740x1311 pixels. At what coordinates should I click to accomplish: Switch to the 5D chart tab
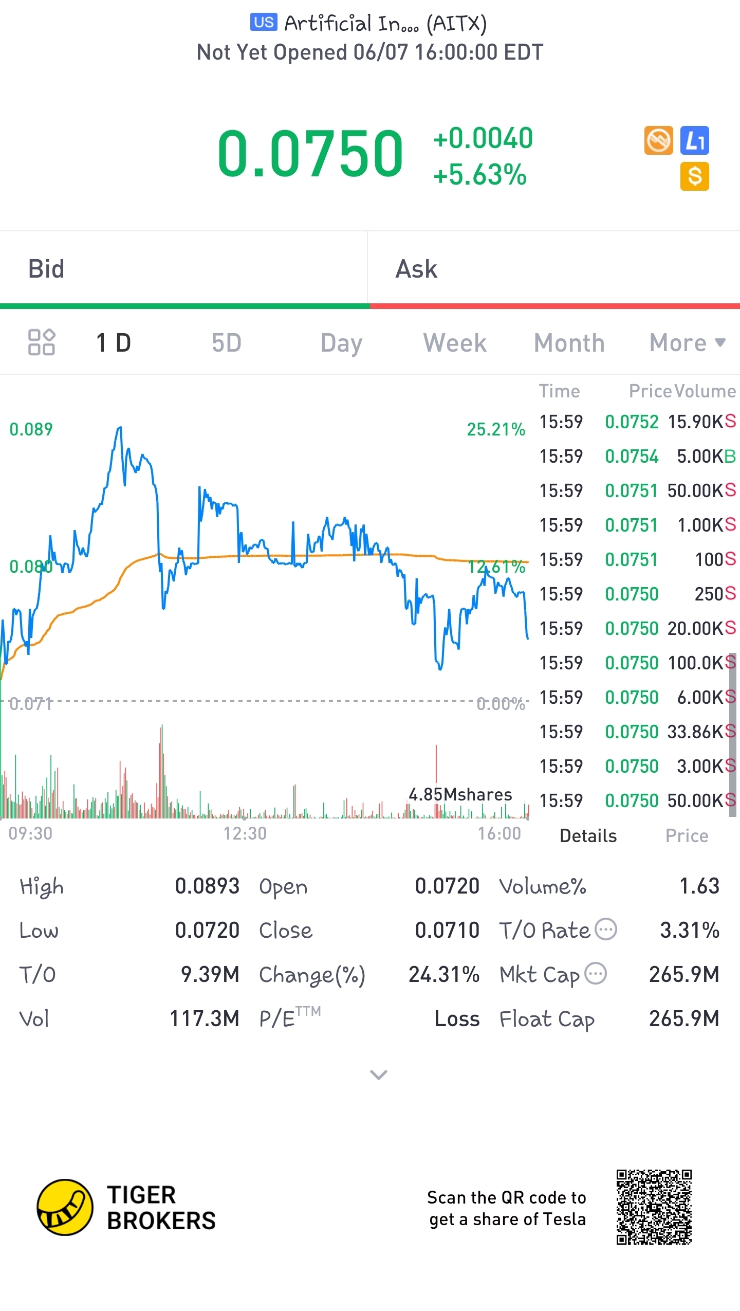(x=227, y=343)
